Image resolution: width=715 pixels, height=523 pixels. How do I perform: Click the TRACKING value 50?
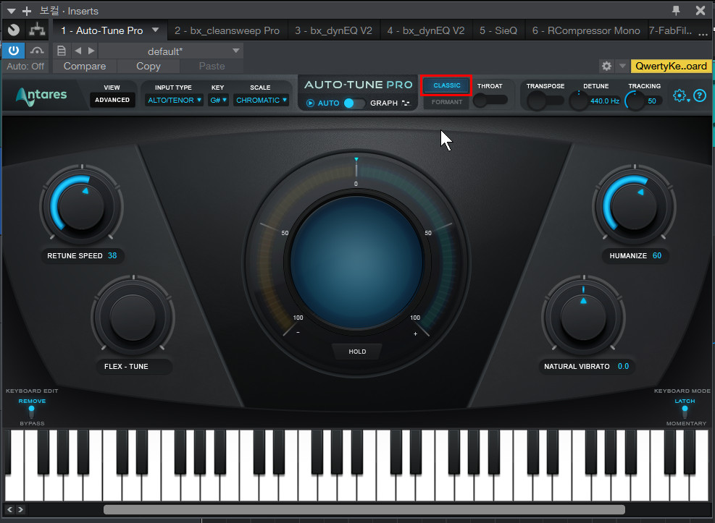tap(652, 101)
